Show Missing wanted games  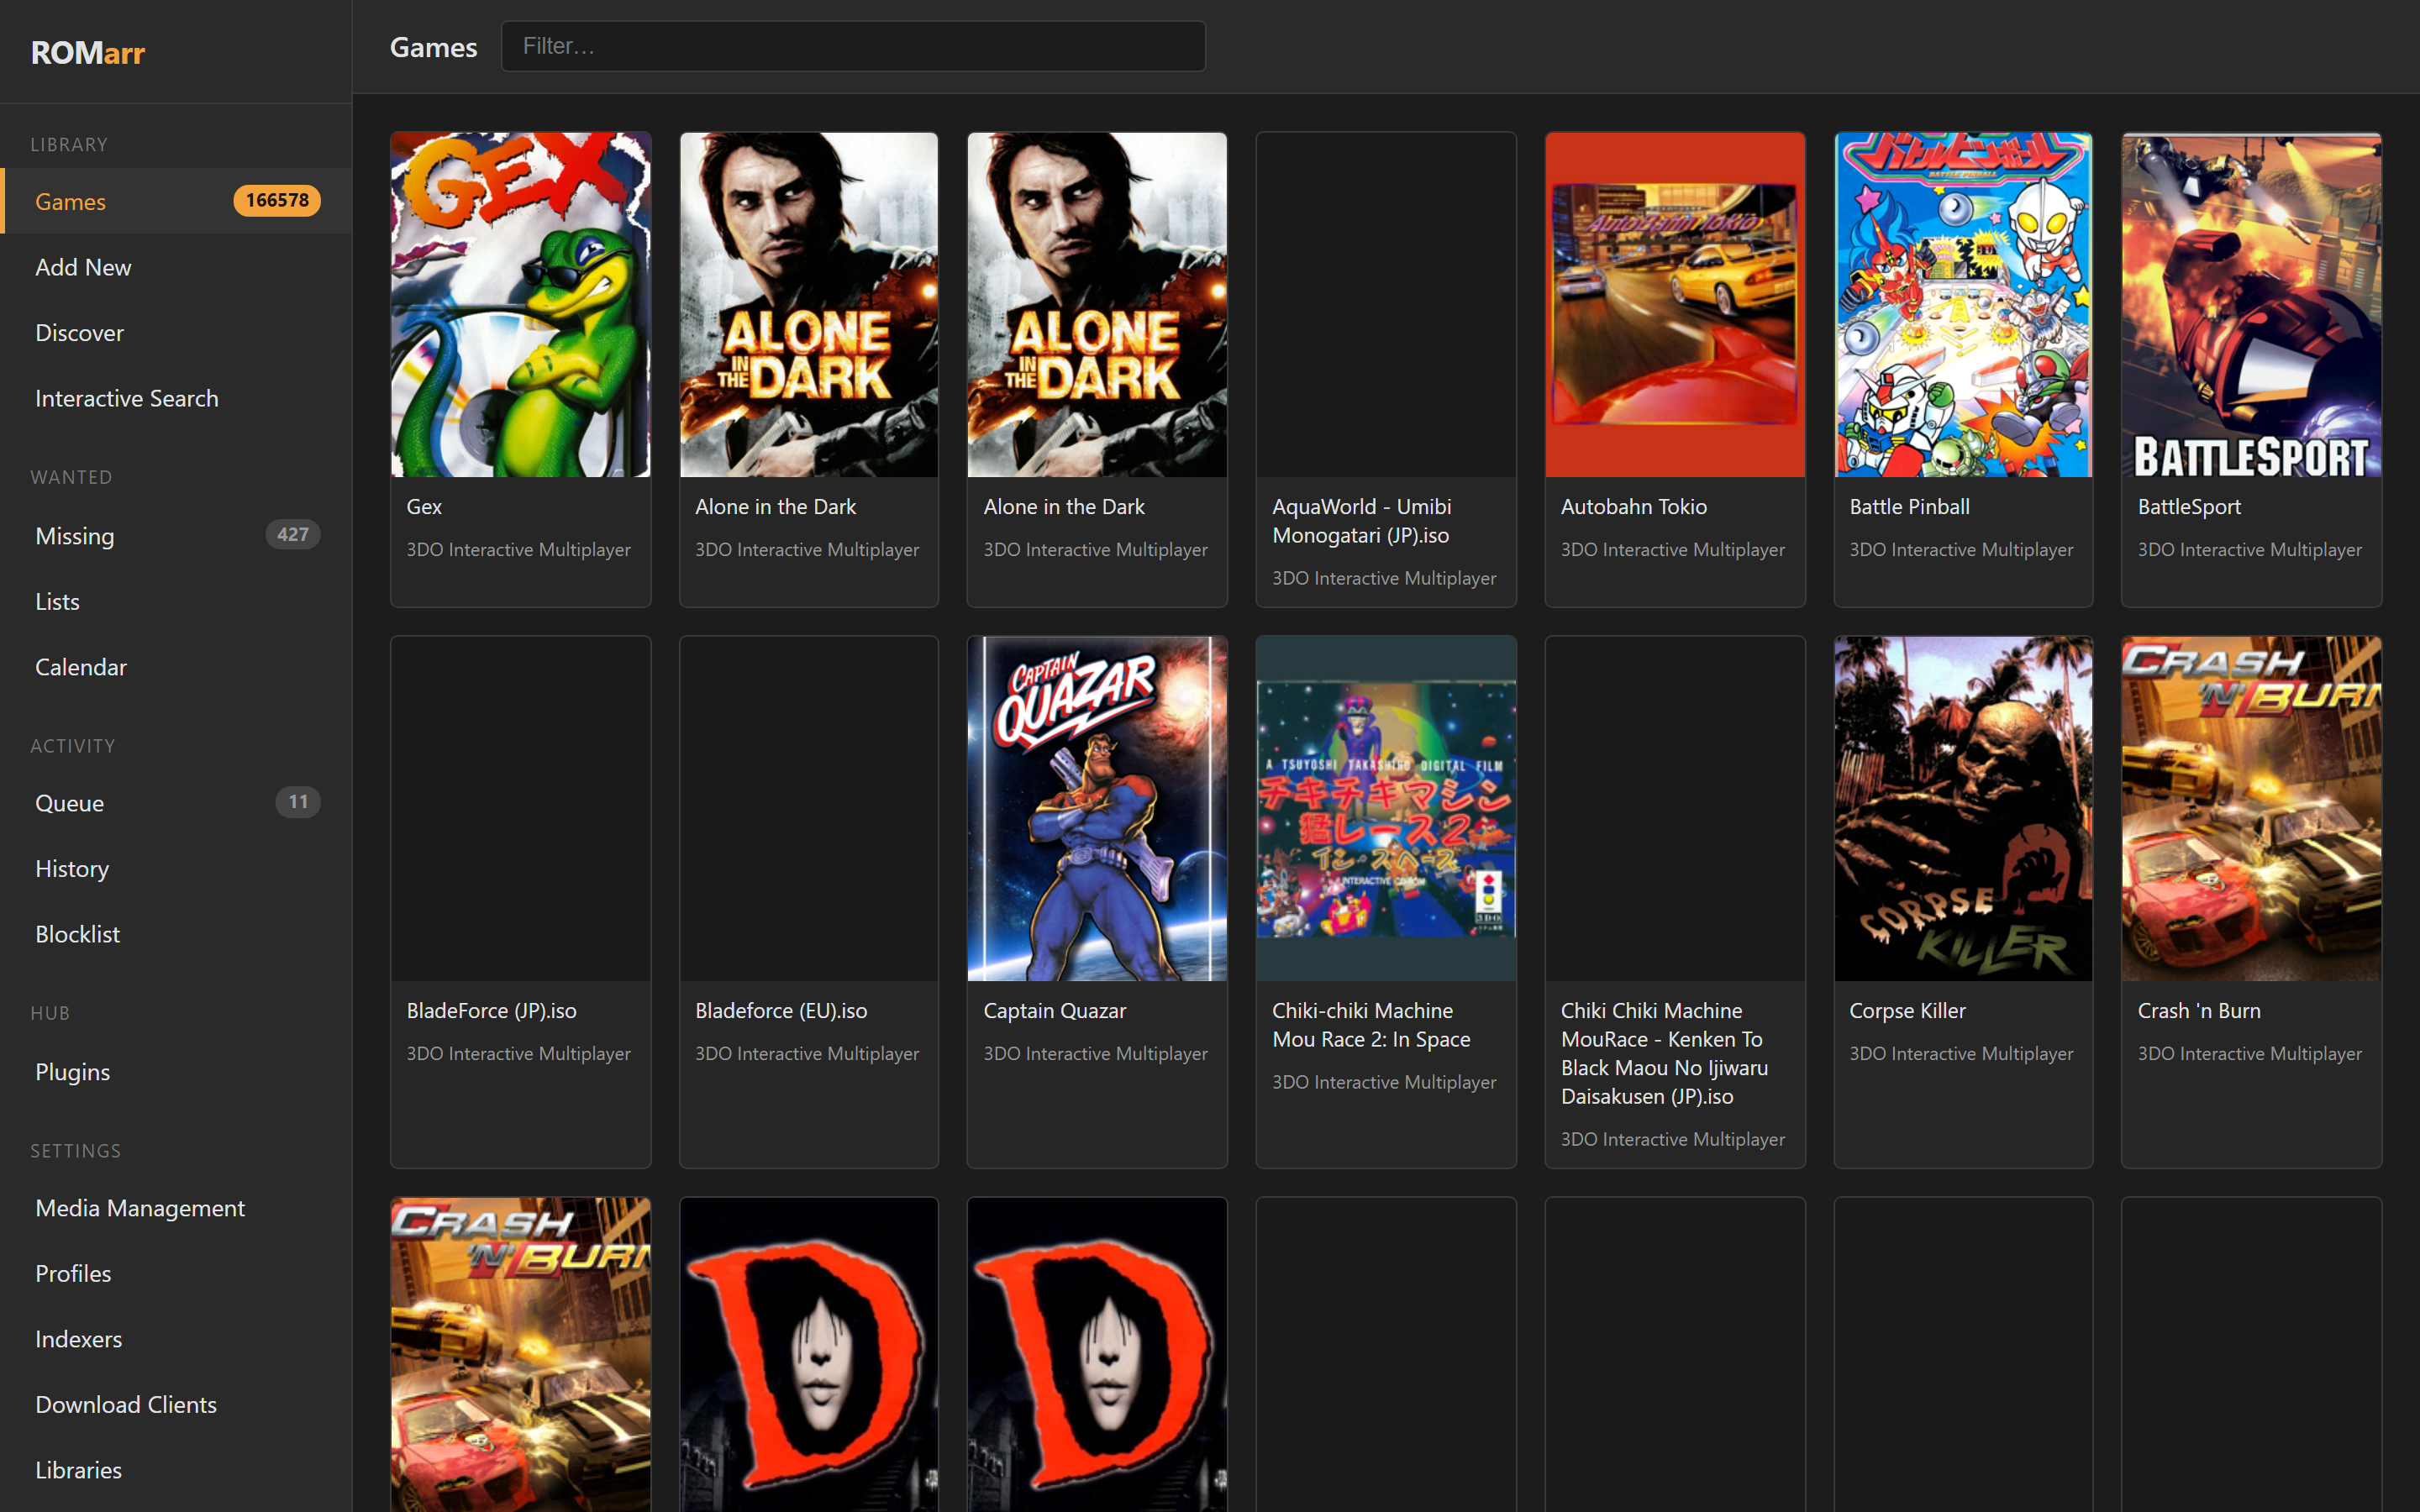(176, 536)
